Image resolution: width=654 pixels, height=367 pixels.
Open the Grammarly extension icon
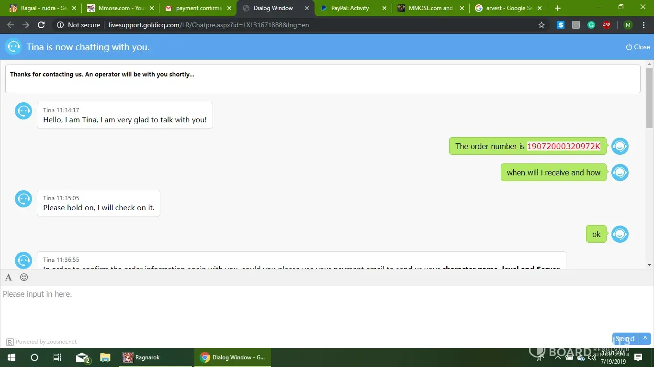[591, 25]
